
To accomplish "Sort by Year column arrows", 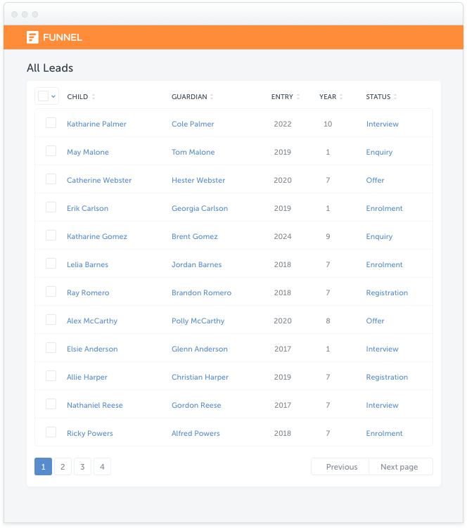I will coord(341,96).
